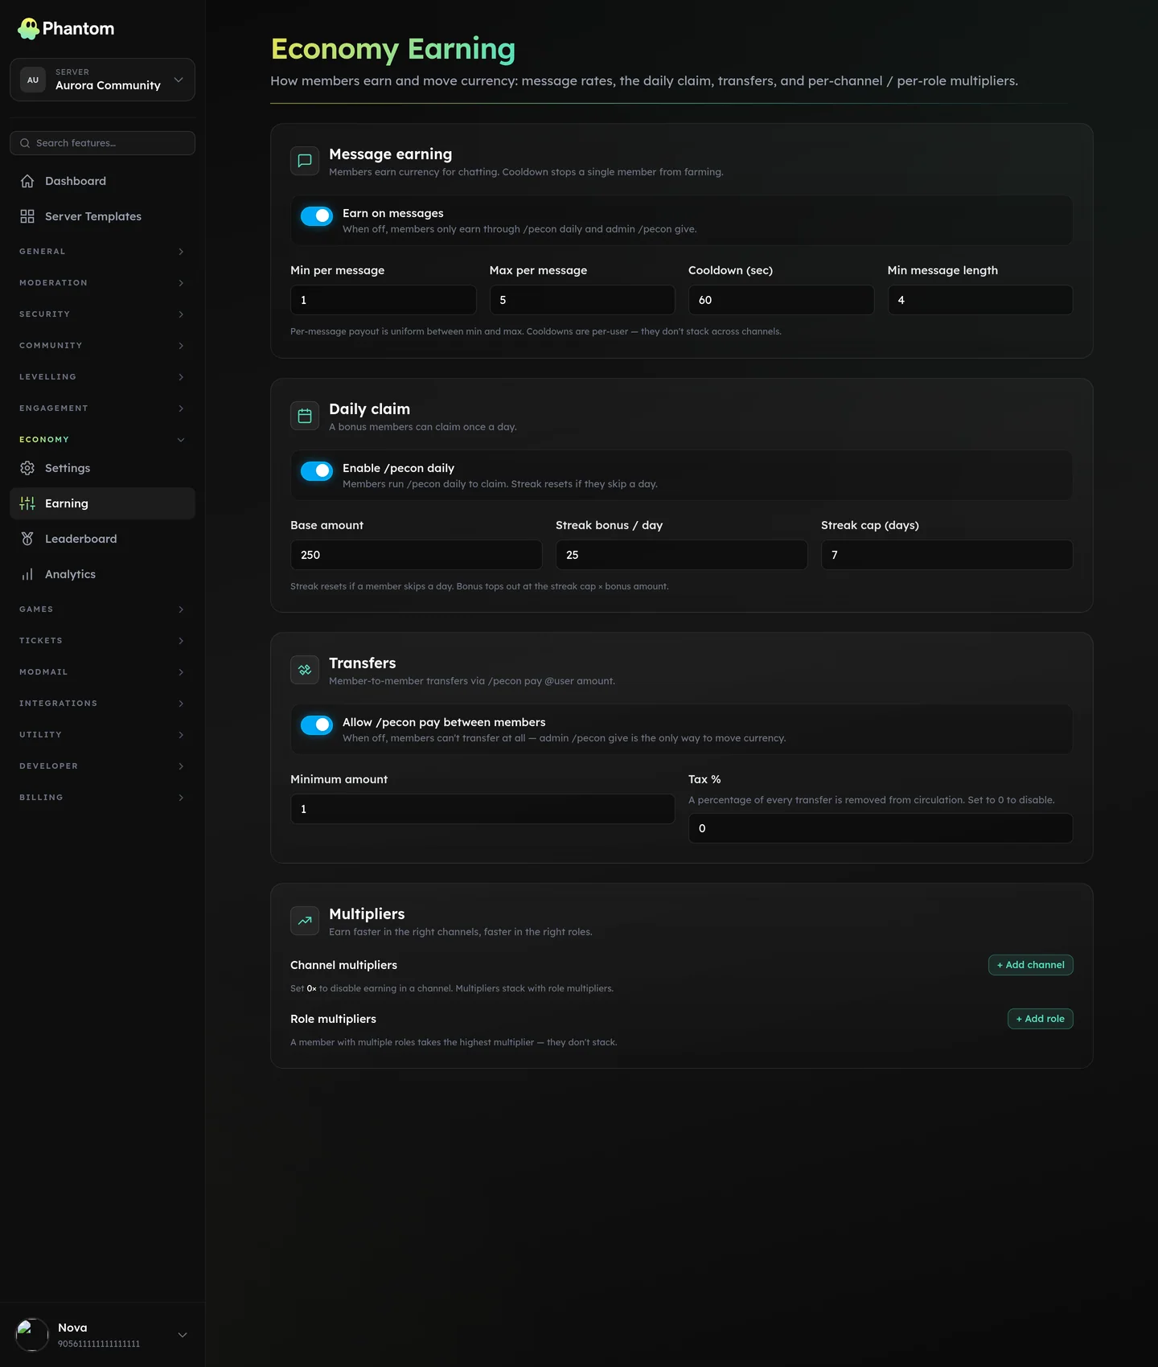Edit the Min per message field
Image resolution: width=1158 pixels, height=1367 pixels.
383,300
